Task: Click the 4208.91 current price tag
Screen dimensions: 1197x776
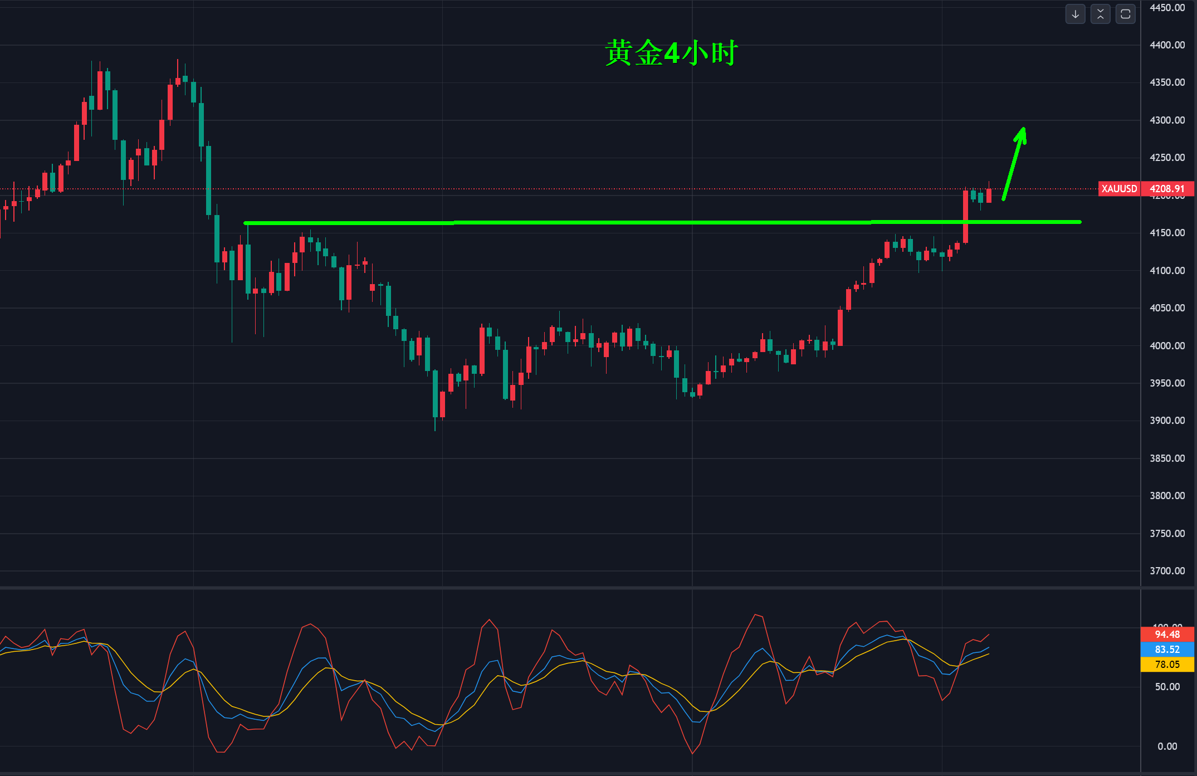Action: 1167,189
